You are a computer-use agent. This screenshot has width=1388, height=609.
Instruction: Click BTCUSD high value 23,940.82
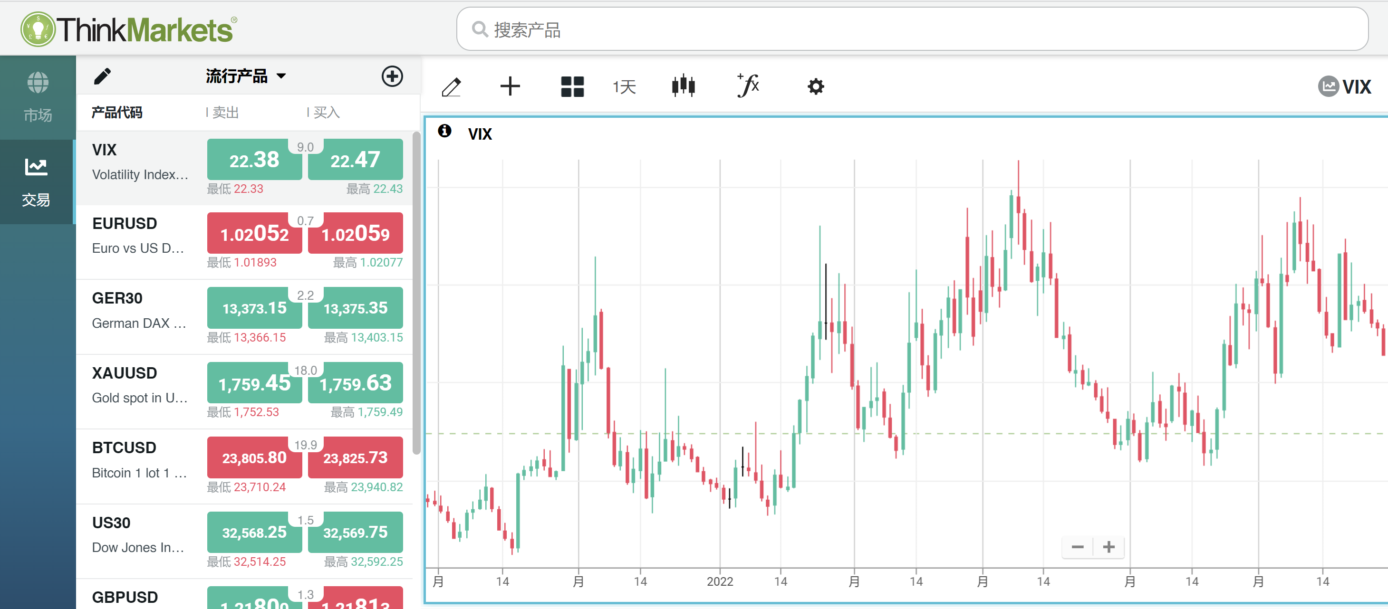tap(376, 487)
